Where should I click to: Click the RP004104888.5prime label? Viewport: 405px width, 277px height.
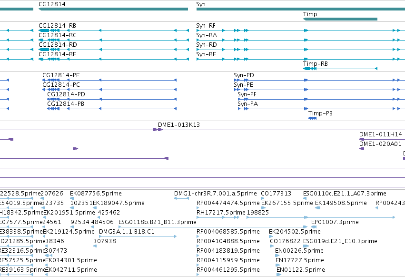click(x=228, y=241)
